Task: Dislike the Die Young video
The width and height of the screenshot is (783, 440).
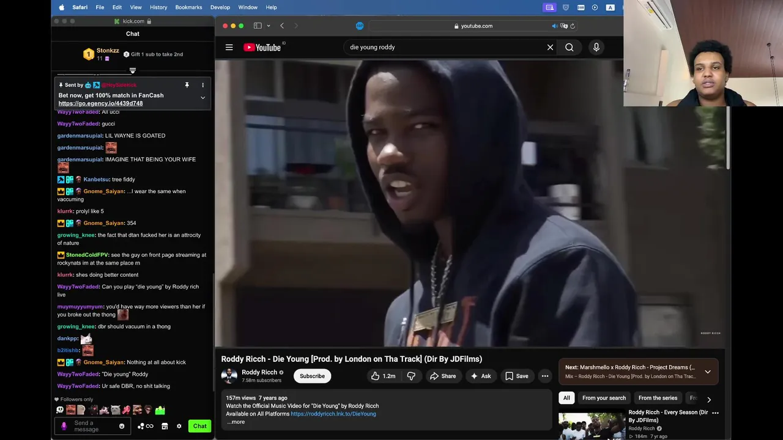Action: (x=411, y=376)
